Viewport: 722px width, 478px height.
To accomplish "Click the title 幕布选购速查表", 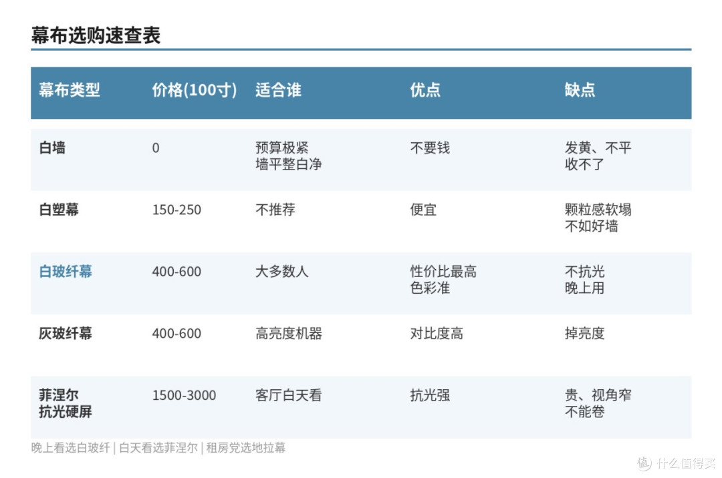I will 96,35.
